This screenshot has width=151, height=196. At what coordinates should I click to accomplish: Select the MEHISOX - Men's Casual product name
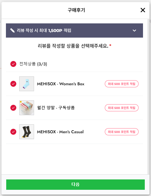pyautogui.click(x=60, y=132)
